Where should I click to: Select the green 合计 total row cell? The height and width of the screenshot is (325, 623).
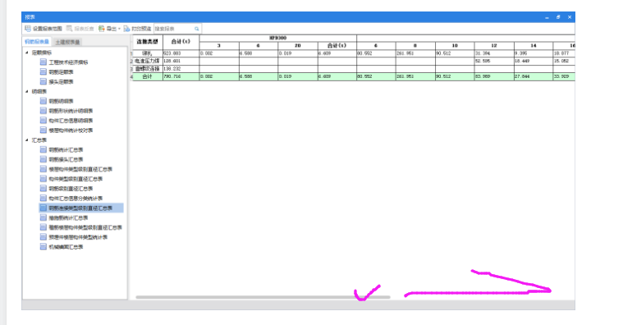(148, 76)
